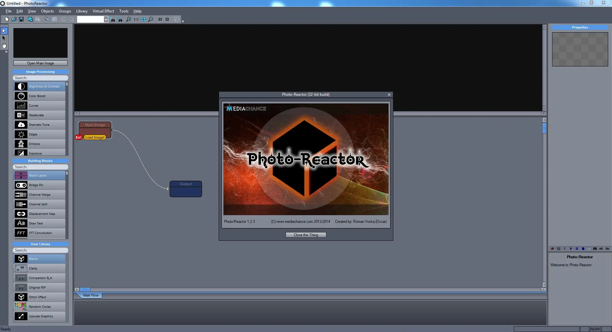Click the Building Blocks search field
612x332 pixels.
(40, 167)
